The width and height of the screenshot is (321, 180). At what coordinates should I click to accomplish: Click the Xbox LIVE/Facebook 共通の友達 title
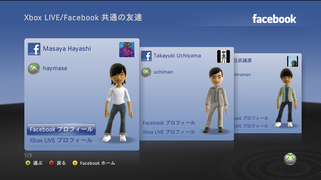tap(83, 17)
